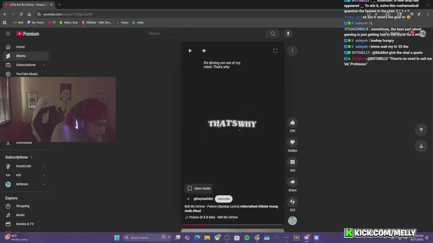Go to the next Short with down arrow
Image resolution: width=433 pixels, height=243 pixels.
tap(421, 146)
